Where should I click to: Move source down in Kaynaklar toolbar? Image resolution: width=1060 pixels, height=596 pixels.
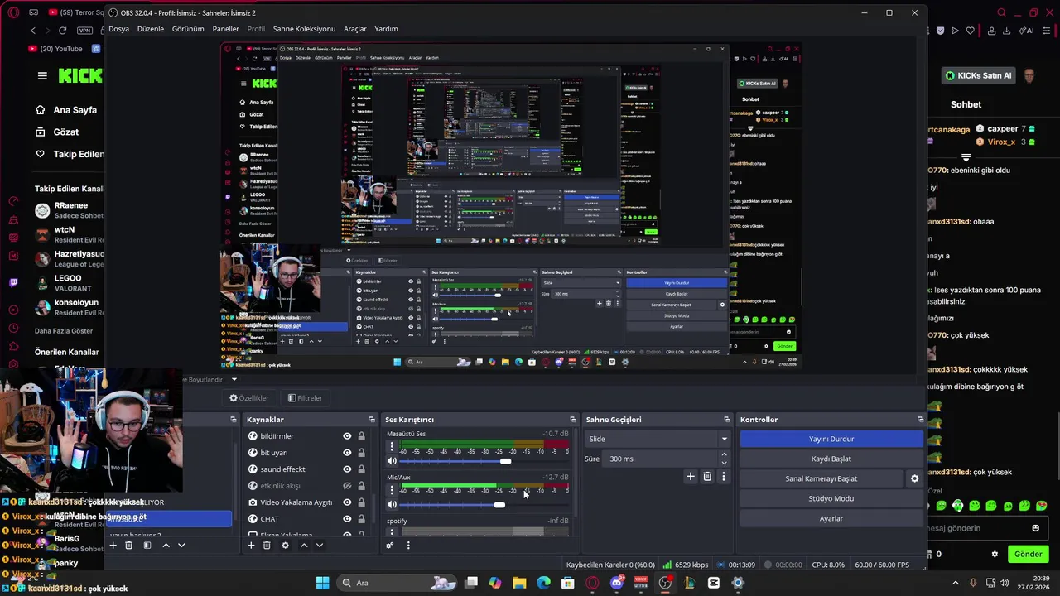pos(320,545)
